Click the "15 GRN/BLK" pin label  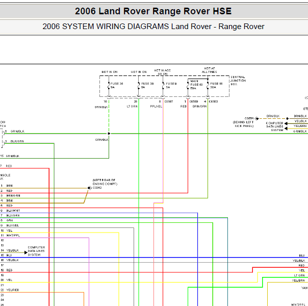tap(10, 156)
